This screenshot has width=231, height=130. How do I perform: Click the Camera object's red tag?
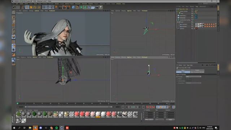tap(196, 29)
